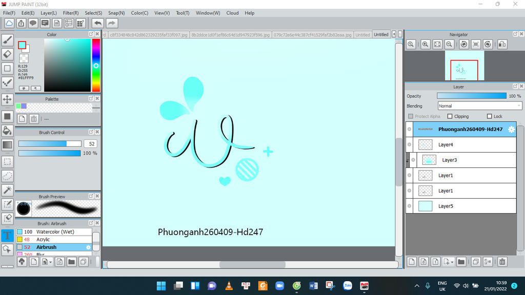Click the brush size value field

pos(91,144)
